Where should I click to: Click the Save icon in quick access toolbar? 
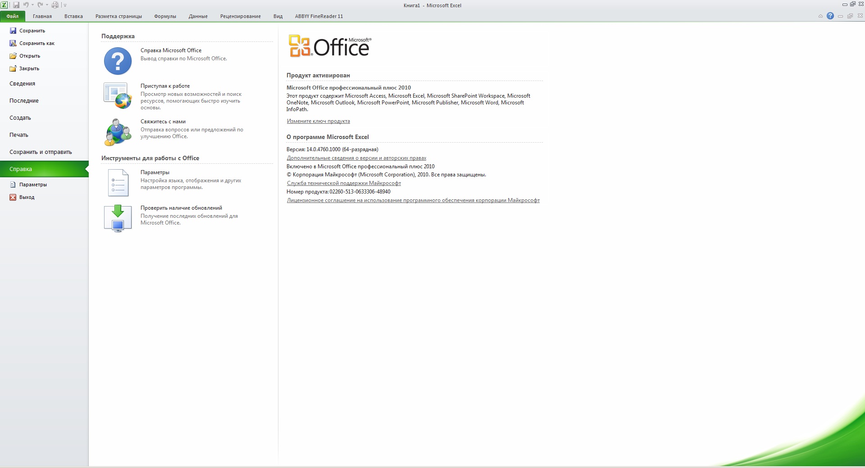click(16, 5)
